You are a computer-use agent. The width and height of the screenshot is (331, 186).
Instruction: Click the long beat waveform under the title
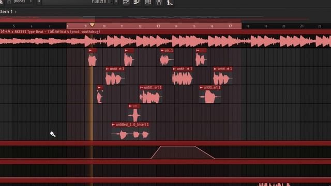(165, 41)
